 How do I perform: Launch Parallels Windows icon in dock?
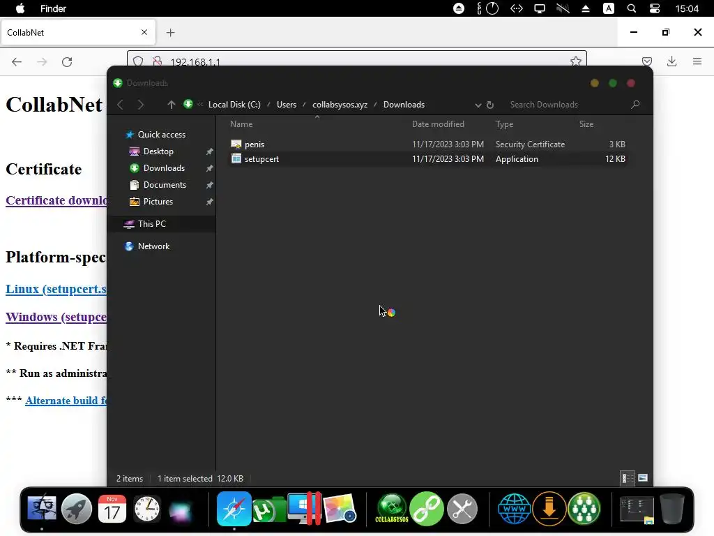click(x=304, y=508)
